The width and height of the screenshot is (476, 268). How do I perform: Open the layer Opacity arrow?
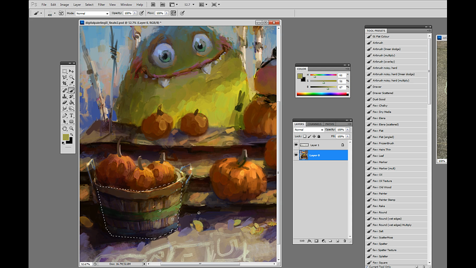(x=347, y=130)
